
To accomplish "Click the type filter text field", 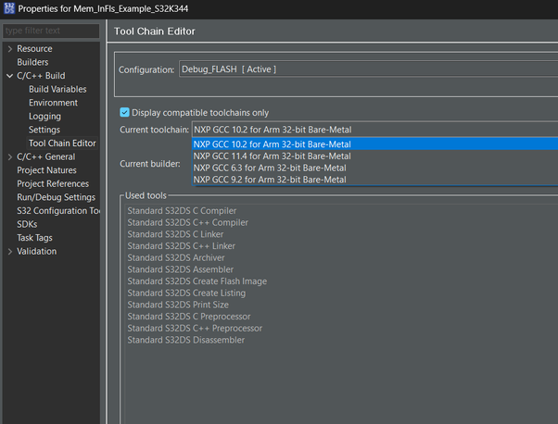I will [x=51, y=31].
